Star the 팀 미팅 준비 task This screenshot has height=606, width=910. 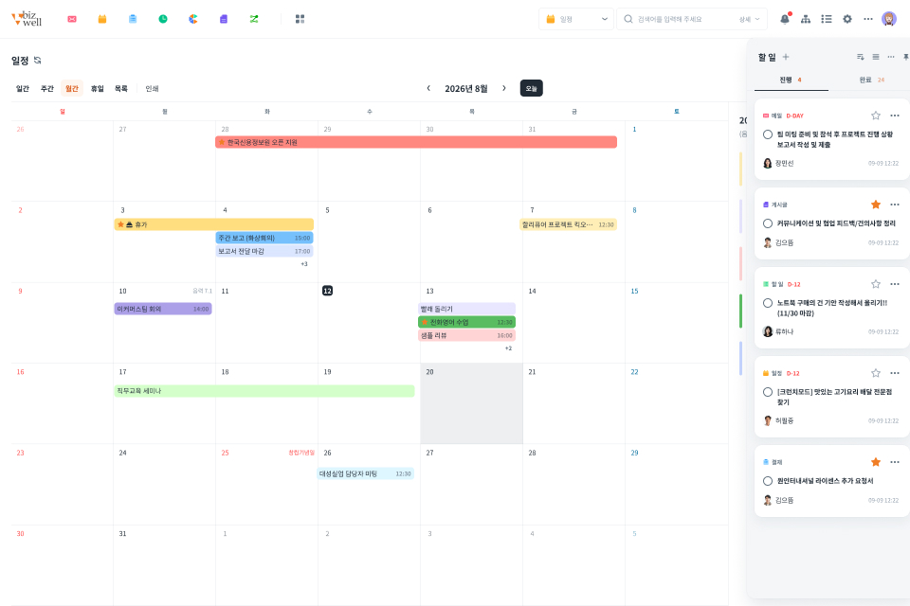click(876, 116)
